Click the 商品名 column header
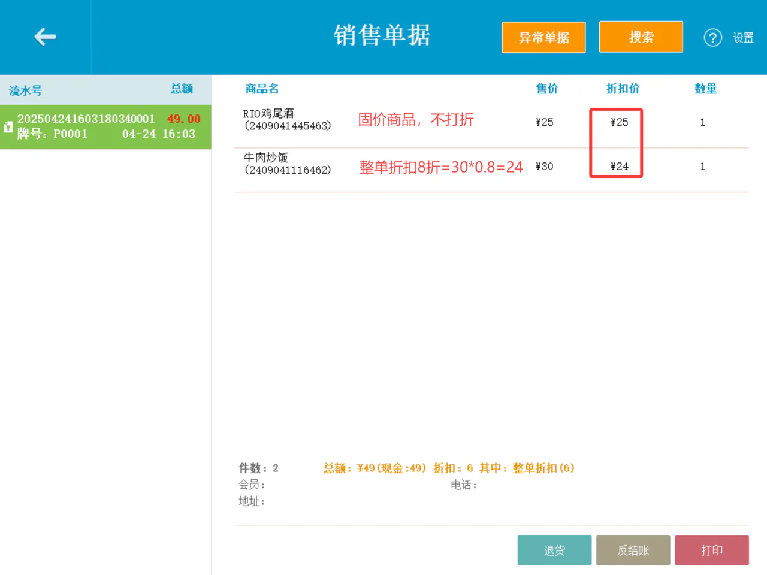 262,89
